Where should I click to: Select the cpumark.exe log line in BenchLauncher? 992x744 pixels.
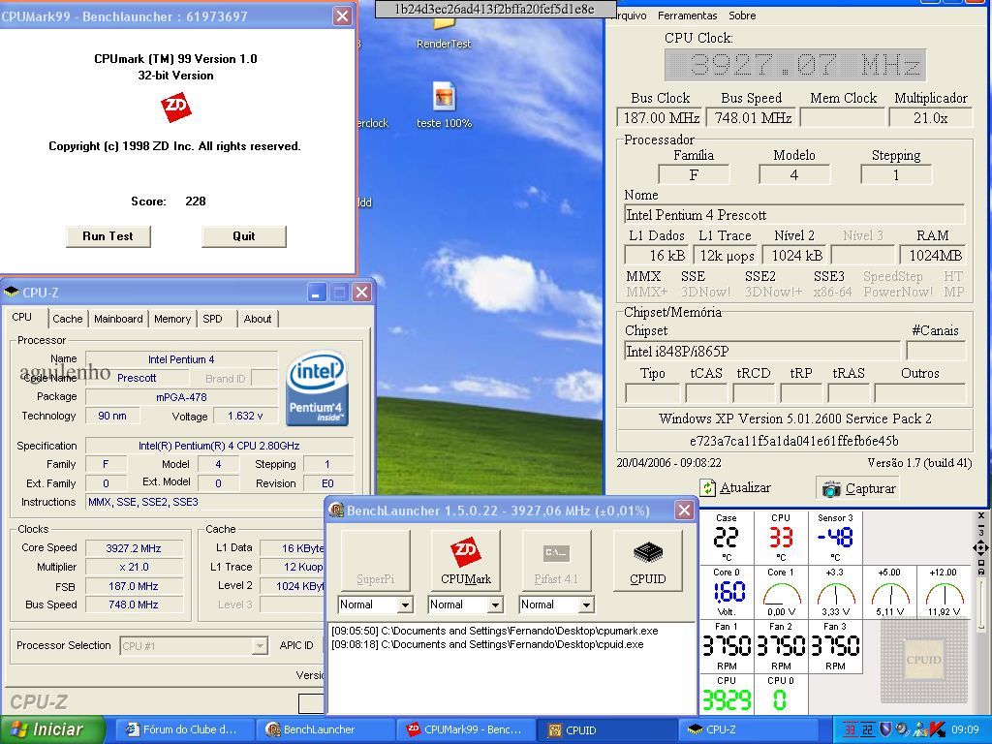pyautogui.click(x=495, y=631)
